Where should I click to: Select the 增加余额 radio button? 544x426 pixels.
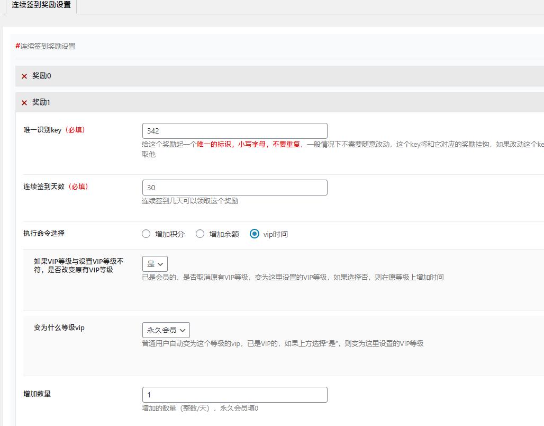coord(200,234)
